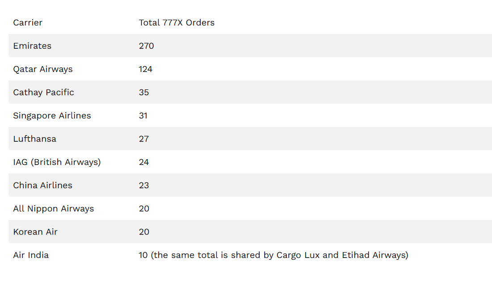Screen dimensions: 492x283
Task: Click the value 24 for IAG
Action: click(144, 162)
